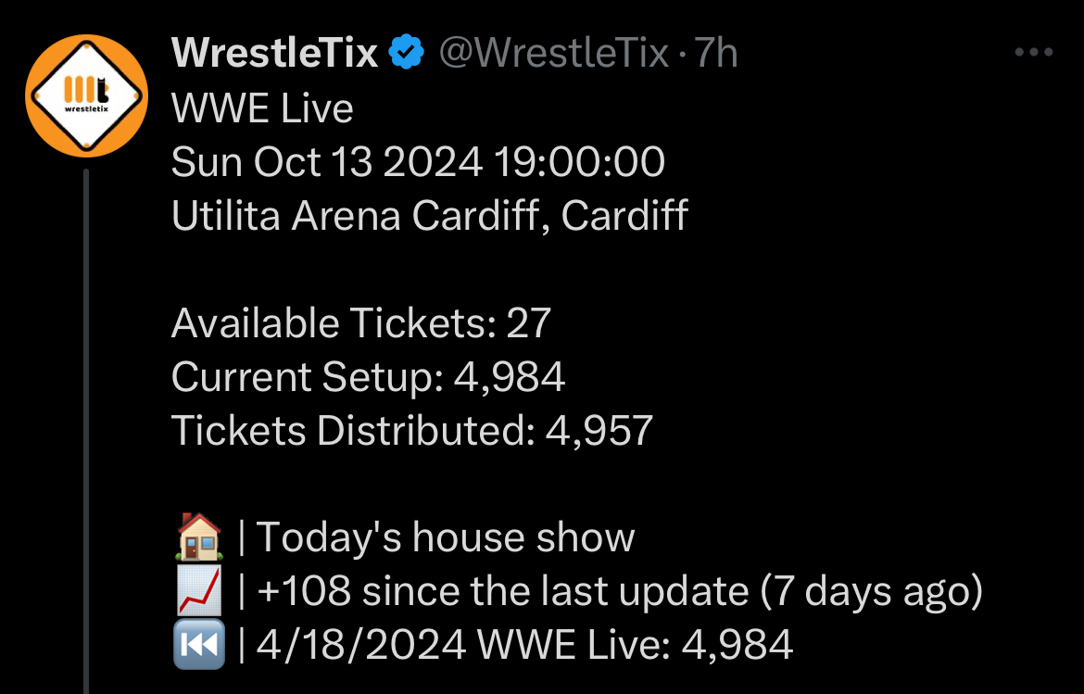Click the Tickets Distributed: 4,957 line
The width and height of the screenshot is (1084, 694).
(412, 431)
